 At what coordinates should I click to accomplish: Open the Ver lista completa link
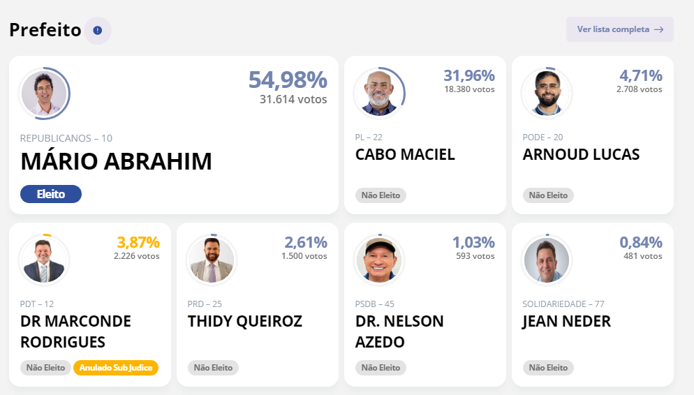[619, 29]
